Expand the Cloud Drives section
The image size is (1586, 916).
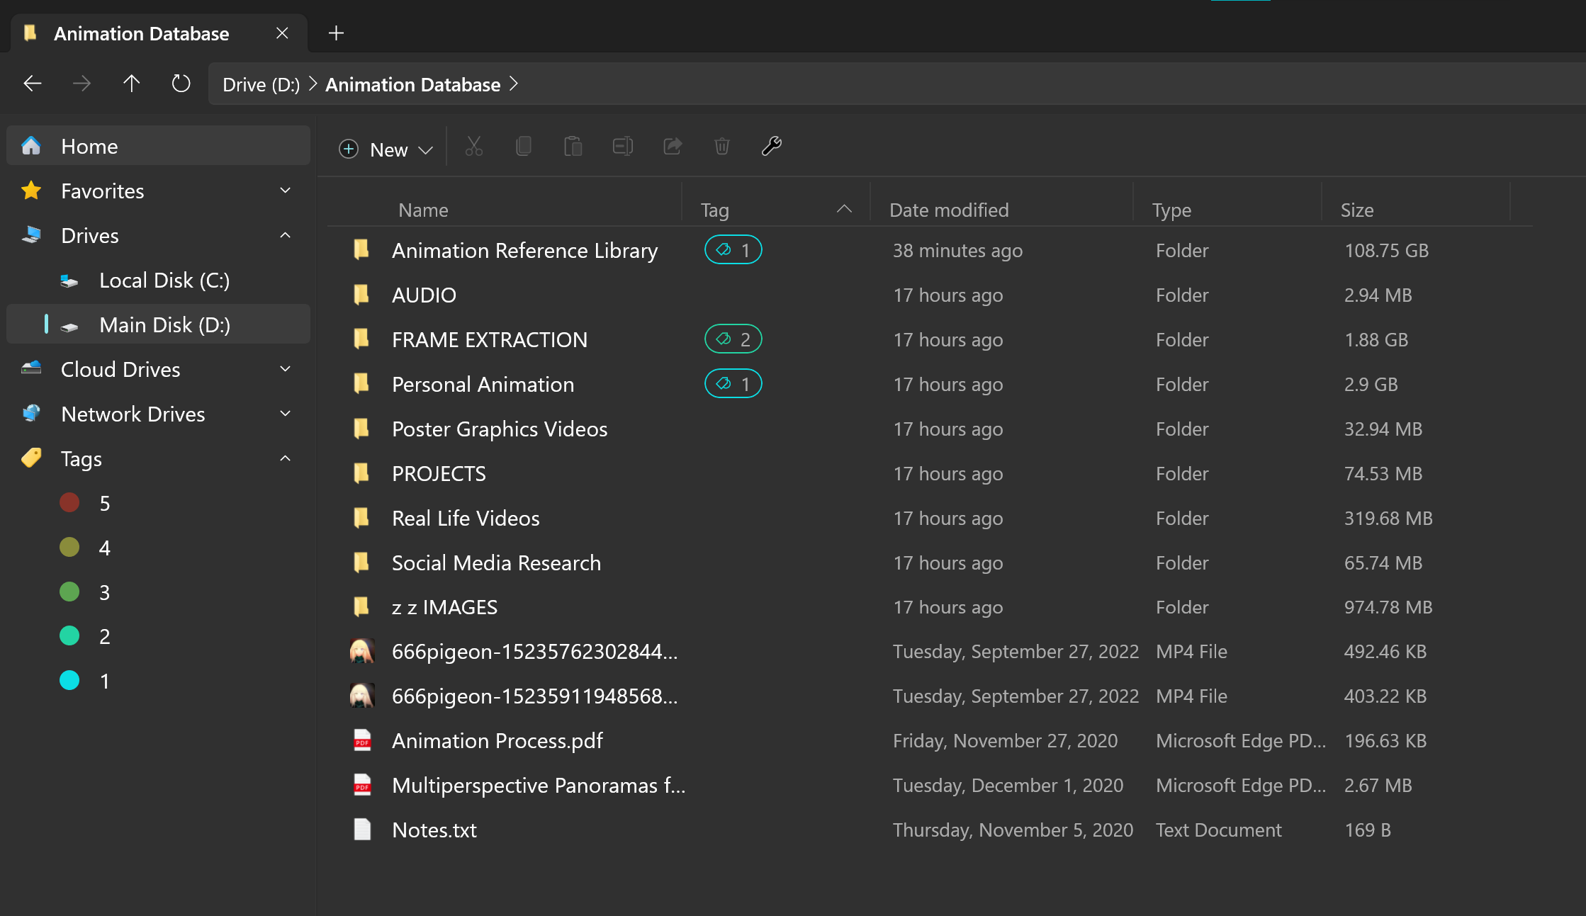(285, 369)
